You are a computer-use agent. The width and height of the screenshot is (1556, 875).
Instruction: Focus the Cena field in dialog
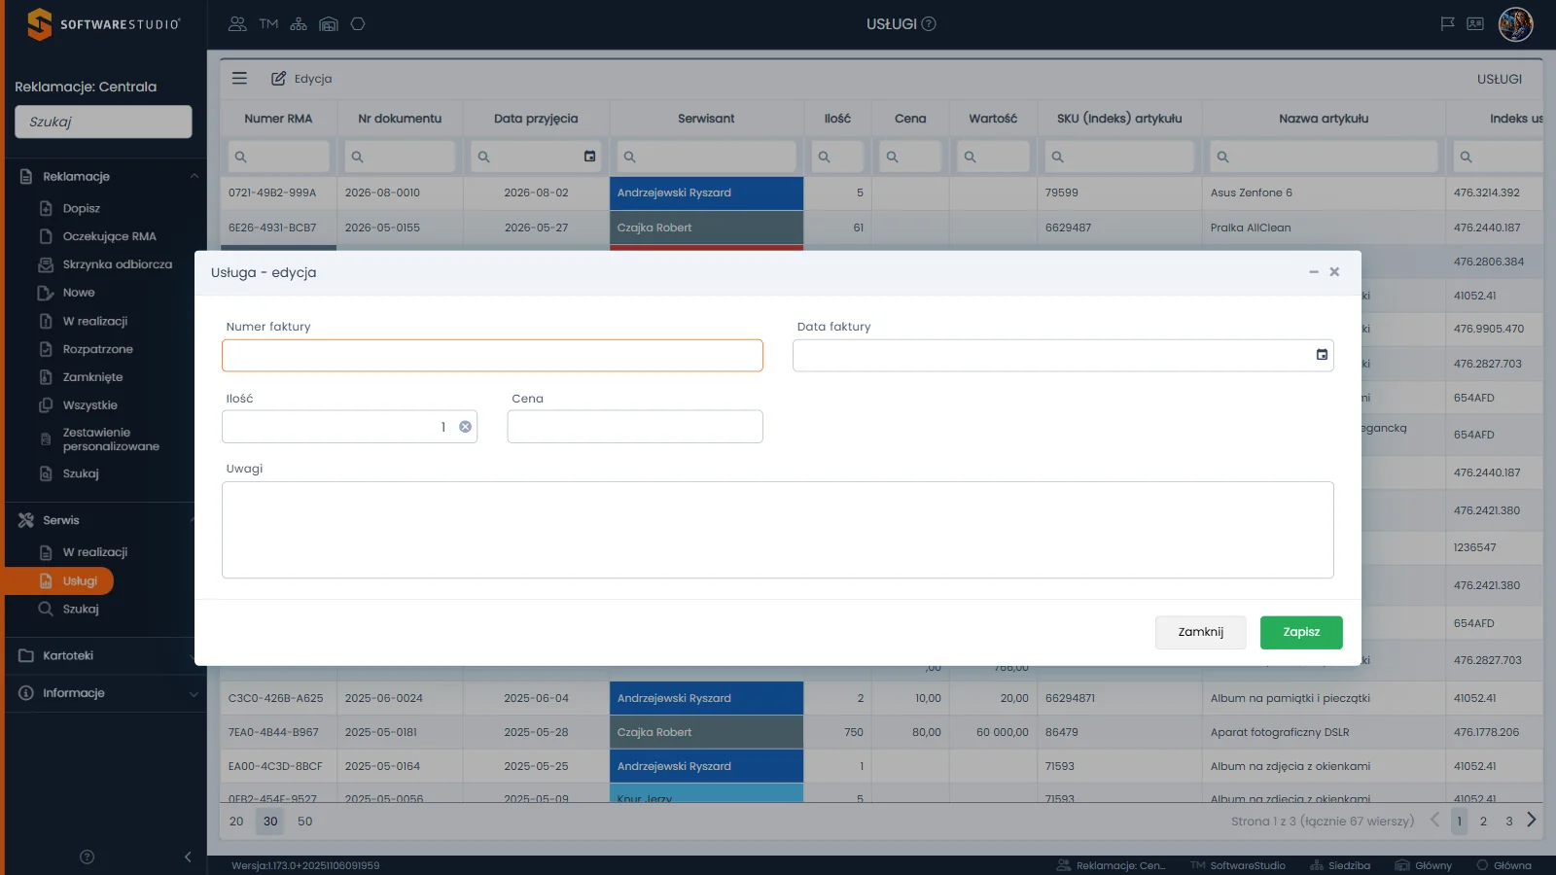point(635,427)
